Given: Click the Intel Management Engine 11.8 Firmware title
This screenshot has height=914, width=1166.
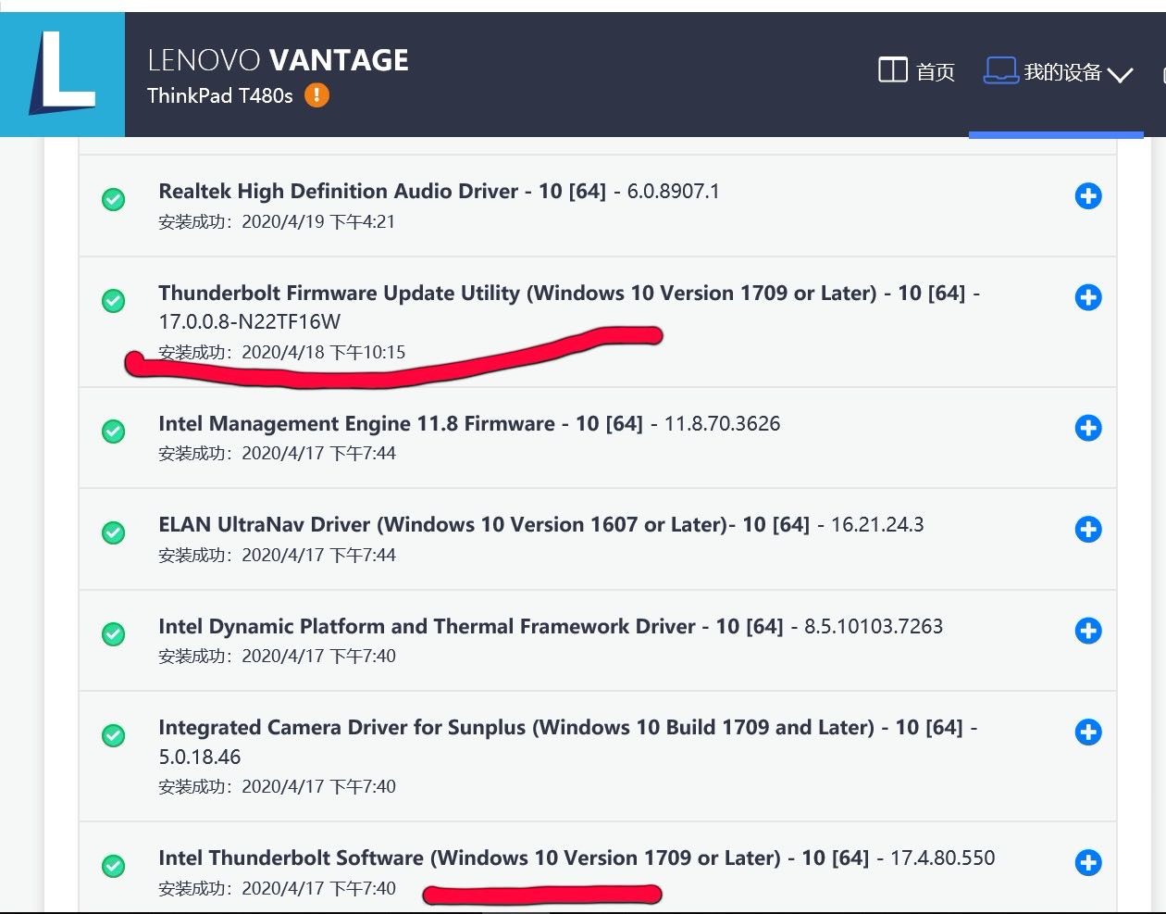Looking at the screenshot, I should (x=356, y=424).
